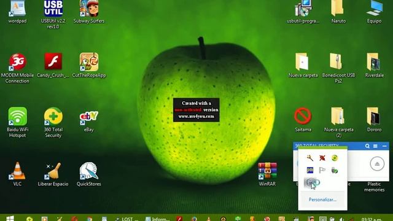Select the Plastic memories desktop label
Screen dimensions: 393x221
(x=374, y=187)
